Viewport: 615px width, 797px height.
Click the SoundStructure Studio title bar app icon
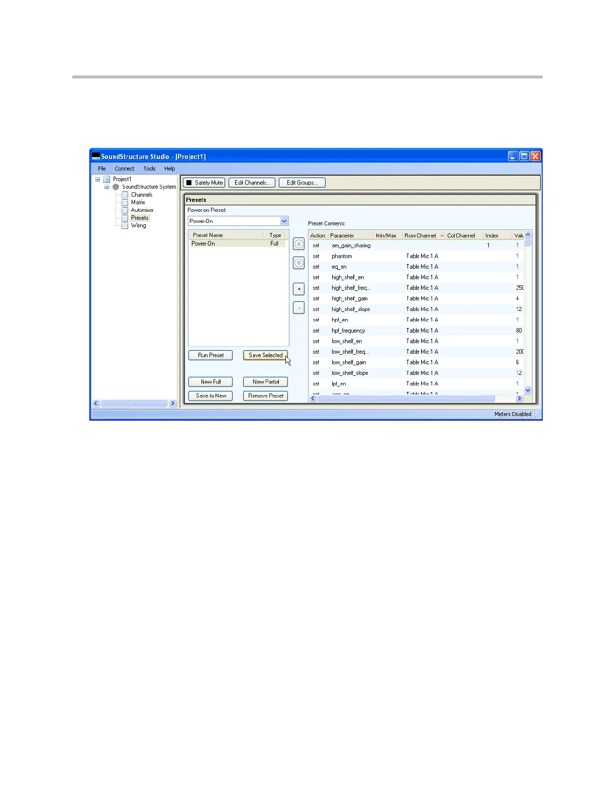click(96, 156)
